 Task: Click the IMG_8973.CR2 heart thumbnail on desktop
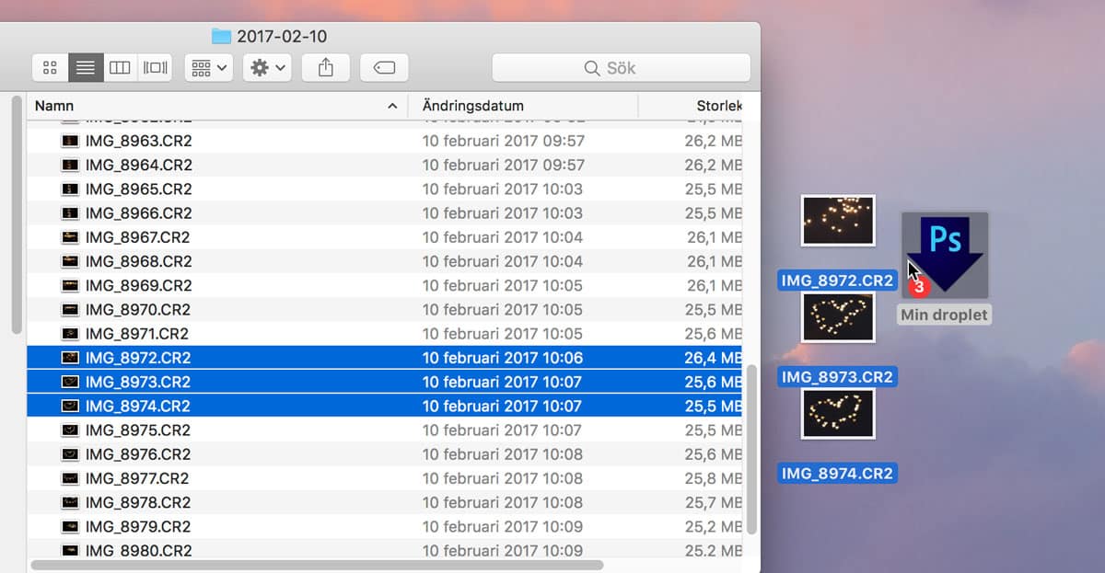[837, 317]
